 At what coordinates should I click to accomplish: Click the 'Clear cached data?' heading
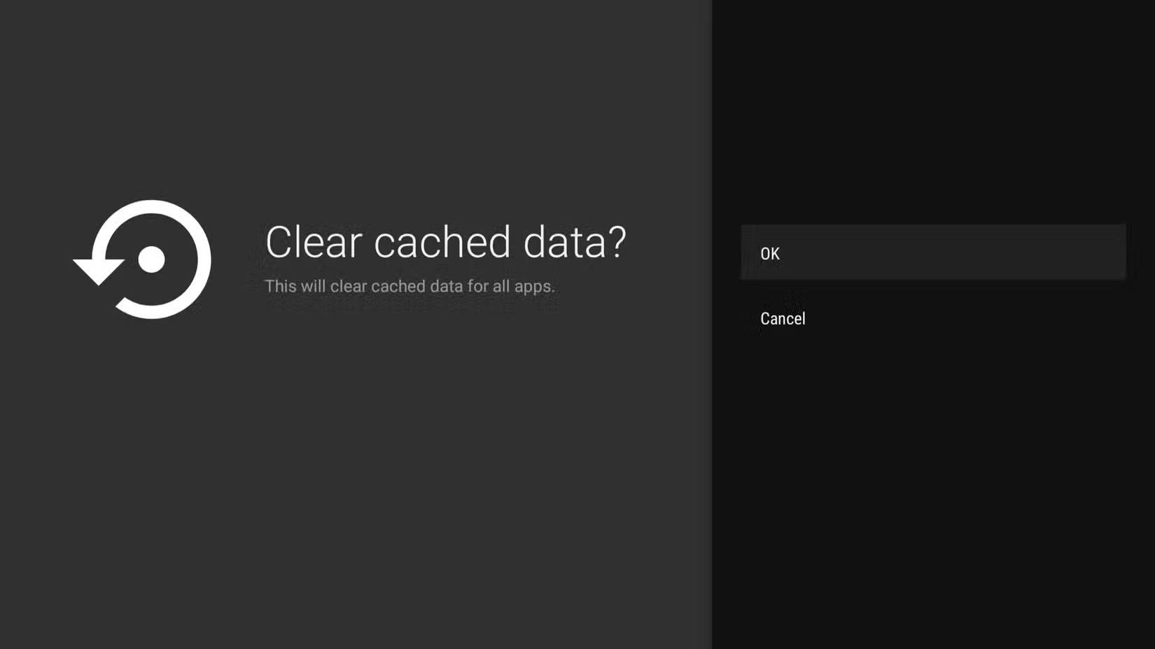click(x=447, y=241)
